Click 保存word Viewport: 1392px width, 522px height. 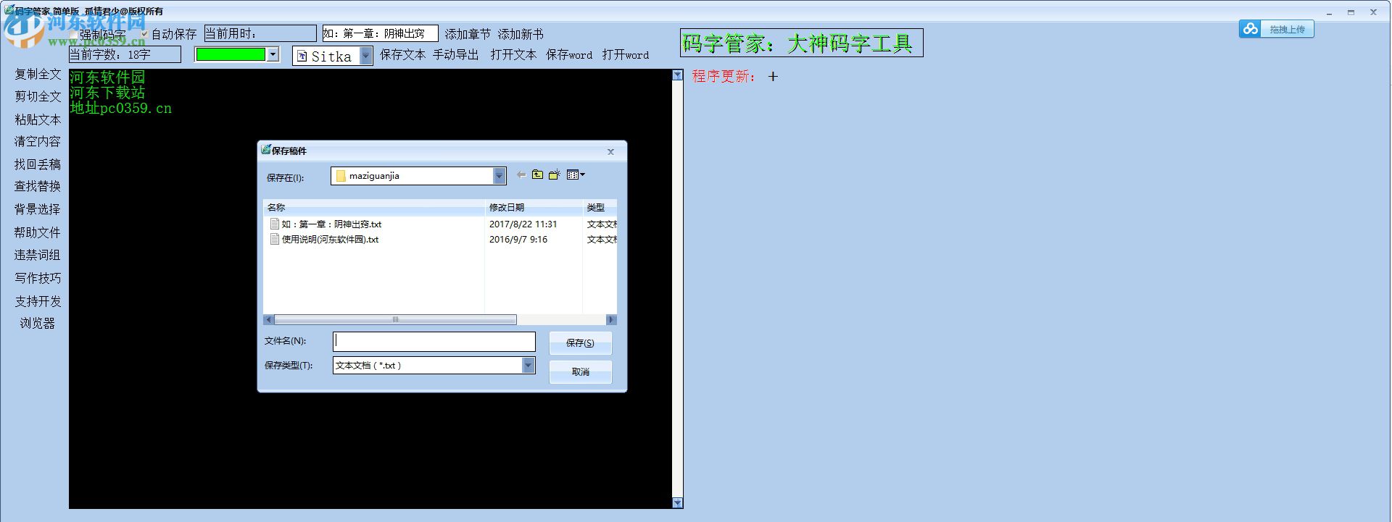click(569, 54)
